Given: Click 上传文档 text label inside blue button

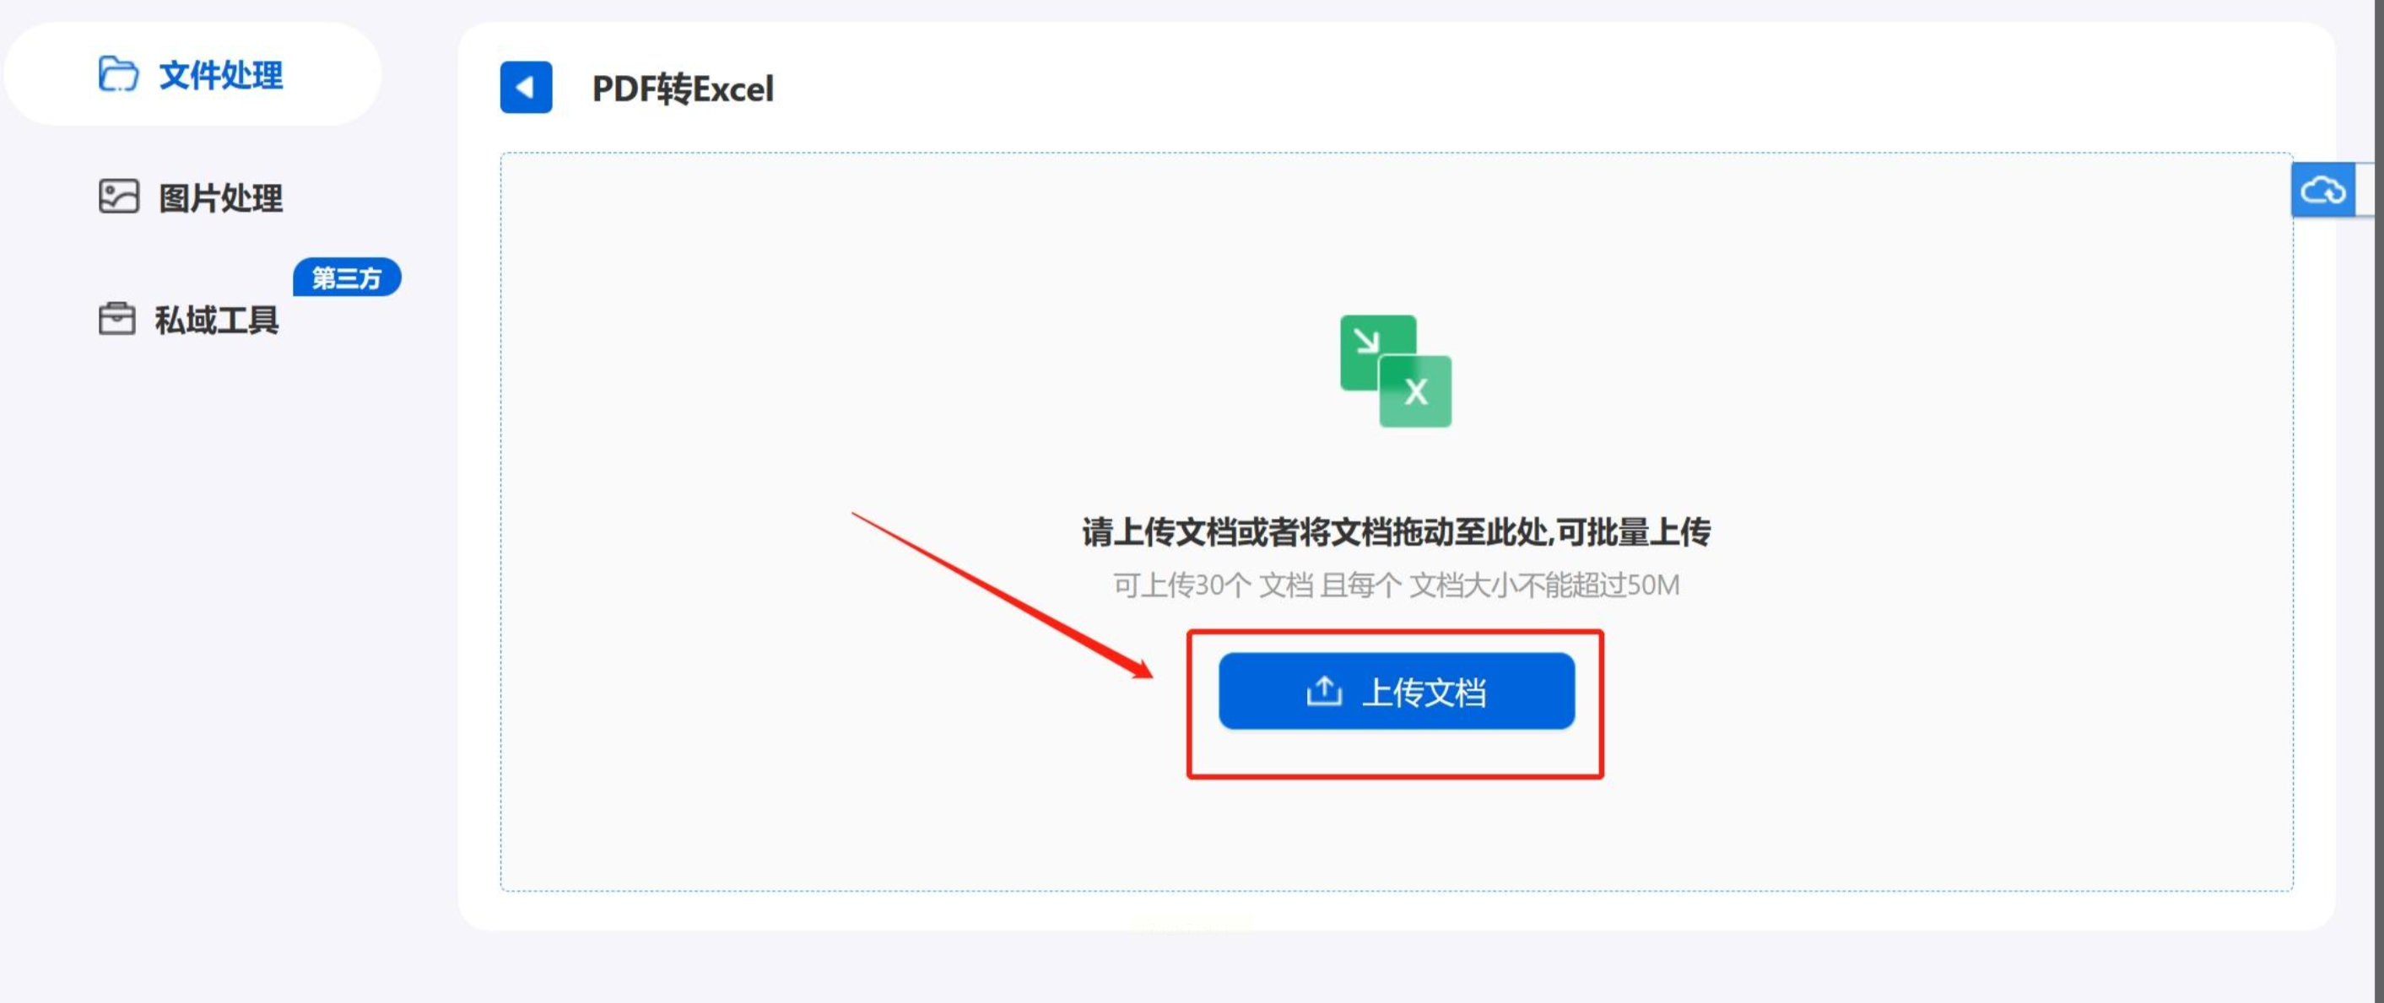Looking at the screenshot, I should pos(1424,692).
